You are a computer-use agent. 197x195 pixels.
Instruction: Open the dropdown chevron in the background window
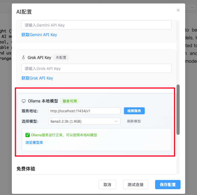(192, 7)
